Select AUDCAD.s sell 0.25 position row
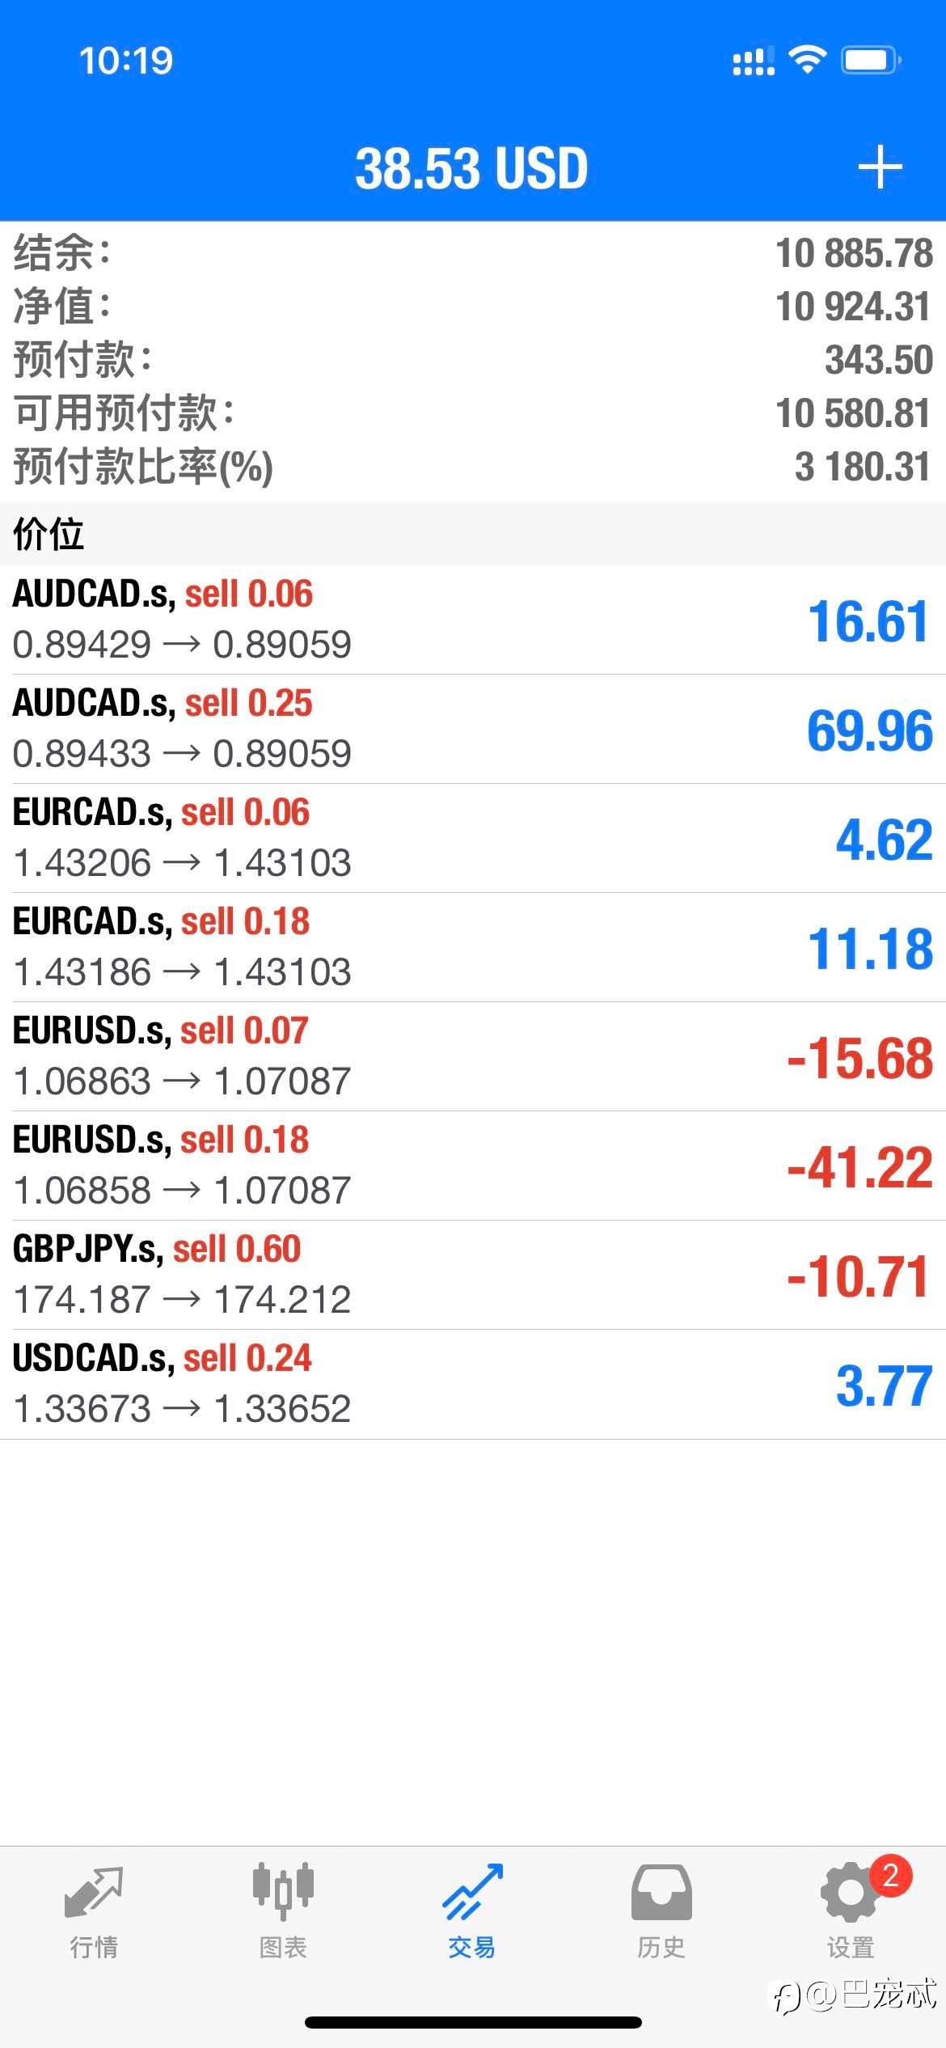 (x=473, y=729)
